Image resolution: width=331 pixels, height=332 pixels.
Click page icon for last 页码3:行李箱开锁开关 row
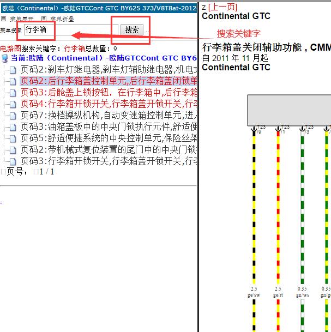(13, 161)
